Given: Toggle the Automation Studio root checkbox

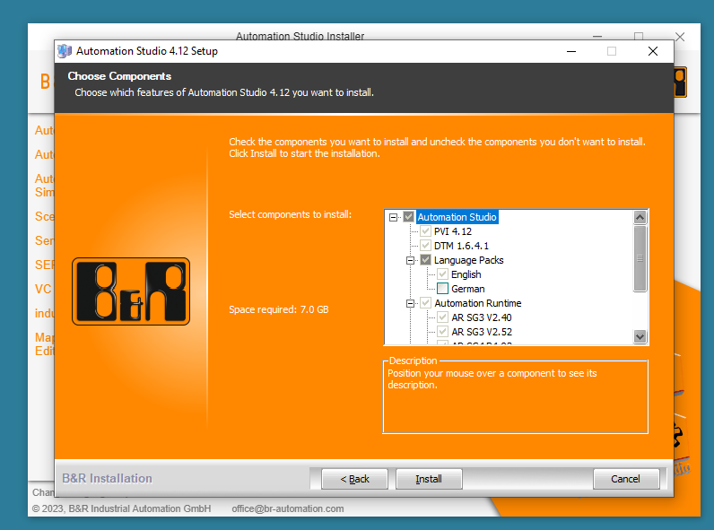Looking at the screenshot, I should coord(408,217).
